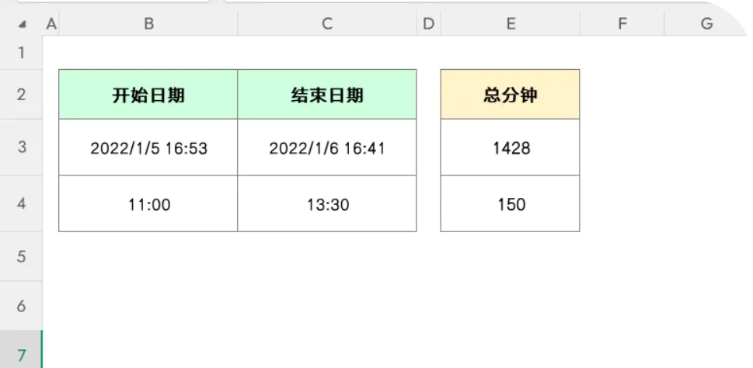Viewport: 753px width, 368px height.
Task: Click the 结束日期 header cell
Action: pyautogui.click(x=327, y=95)
